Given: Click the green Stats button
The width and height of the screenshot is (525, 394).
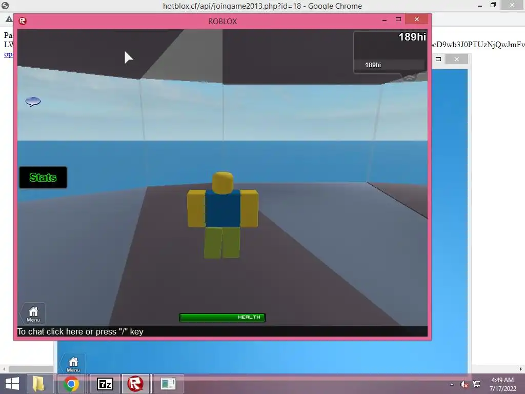Looking at the screenshot, I should pyautogui.click(x=43, y=177).
